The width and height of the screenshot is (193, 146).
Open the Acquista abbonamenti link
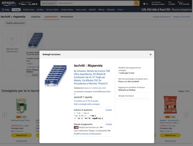161,17
